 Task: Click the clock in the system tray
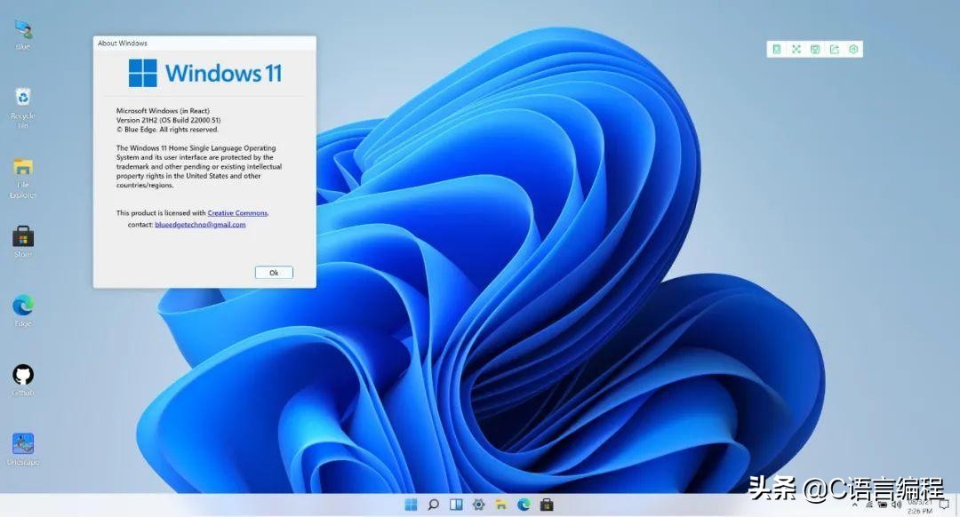pyautogui.click(x=920, y=506)
